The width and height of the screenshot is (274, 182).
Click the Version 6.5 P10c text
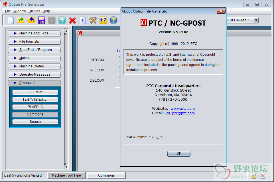pos(173,32)
